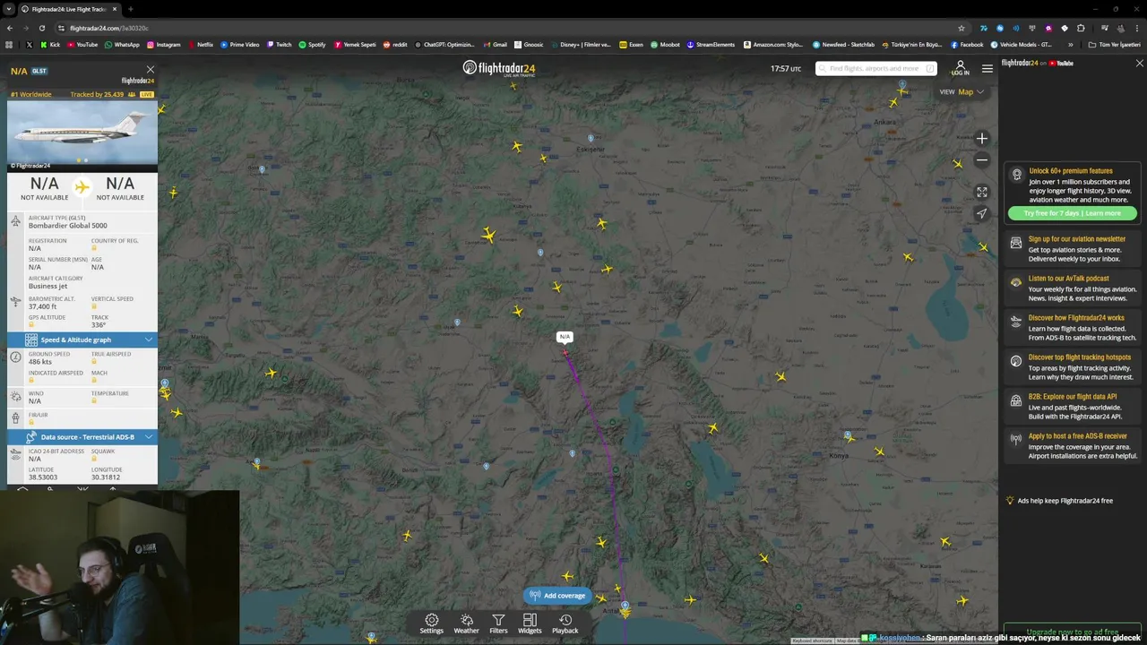Click the aircraft photo thumbnail

click(82, 136)
